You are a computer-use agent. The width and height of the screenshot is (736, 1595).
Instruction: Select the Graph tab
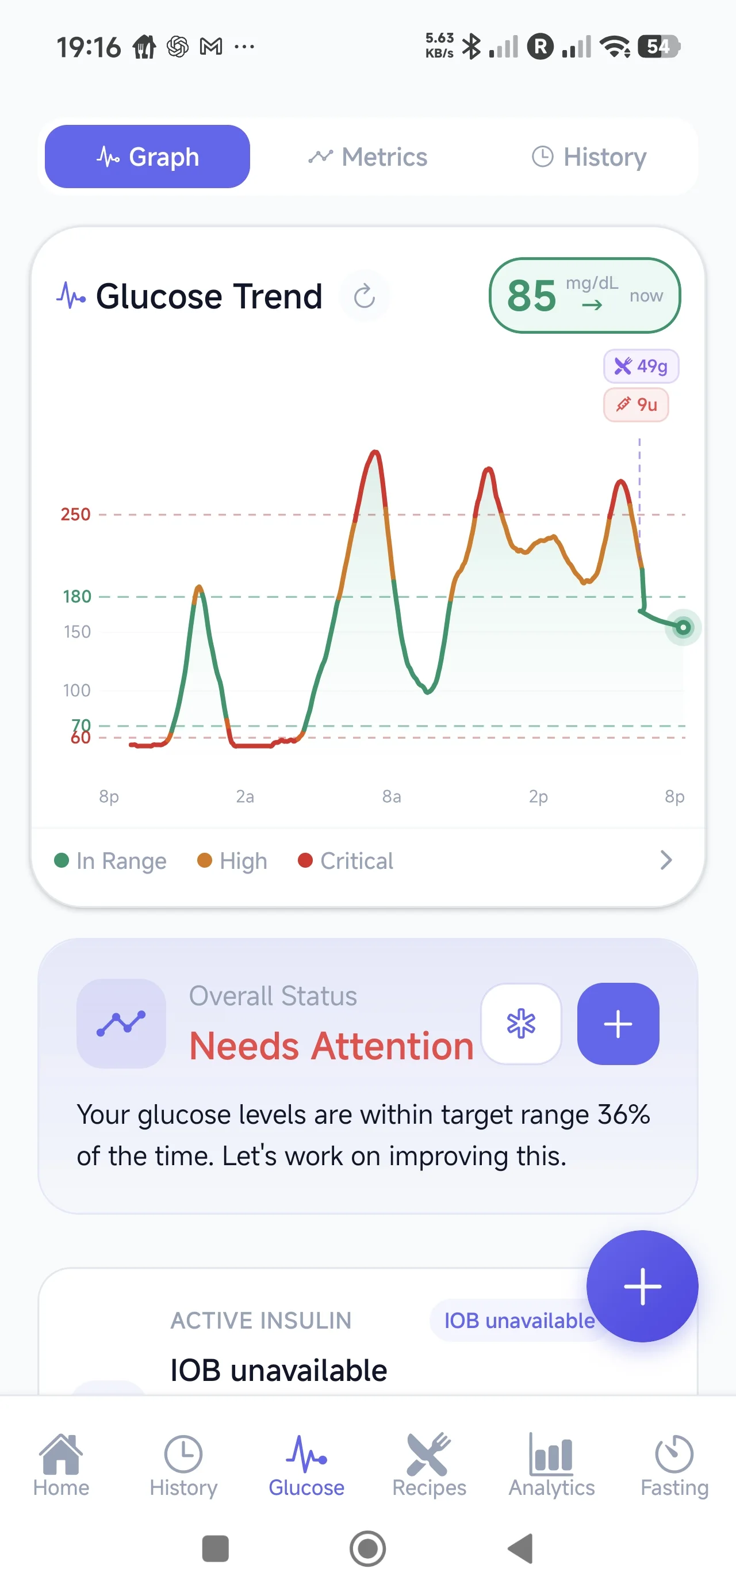coord(147,157)
